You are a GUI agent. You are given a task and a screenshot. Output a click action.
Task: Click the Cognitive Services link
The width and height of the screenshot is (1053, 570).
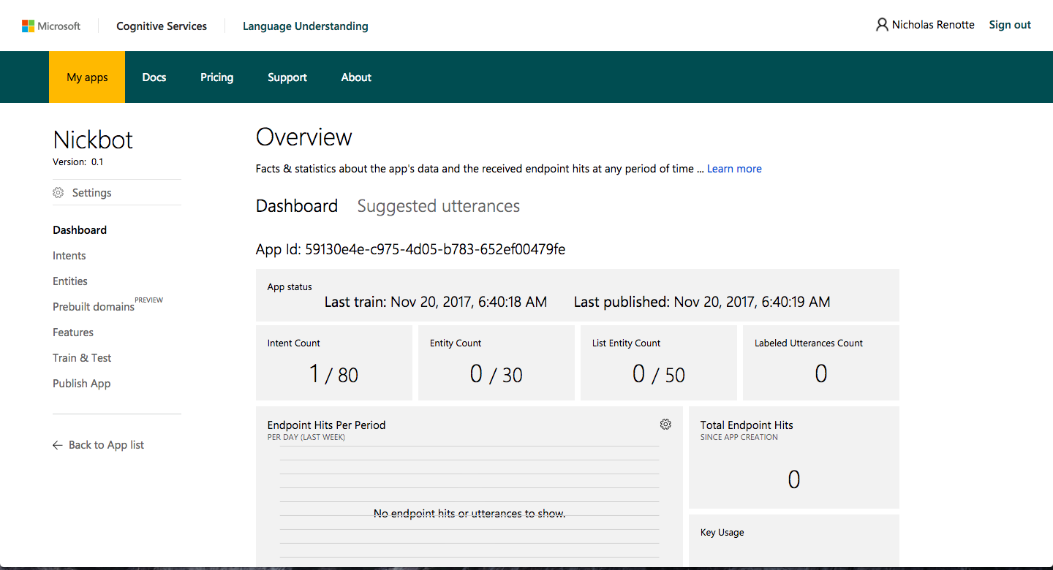tap(162, 26)
